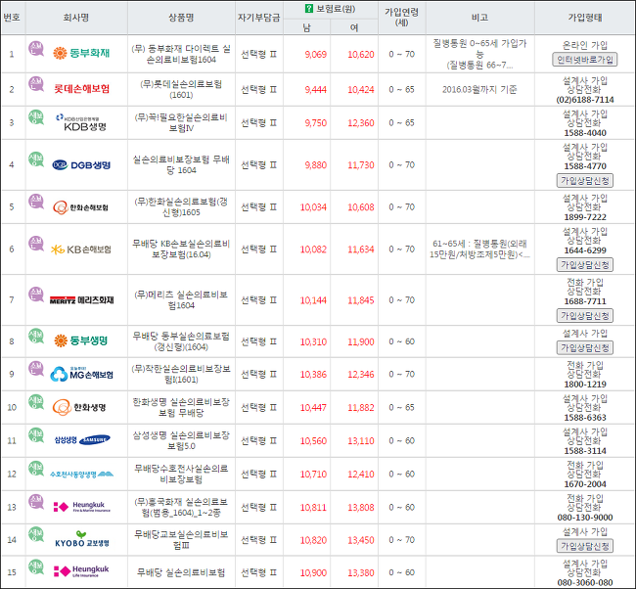Screen dimensions: 636x589
Task: Click the MG손해보험 company logo
Action: tap(81, 374)
